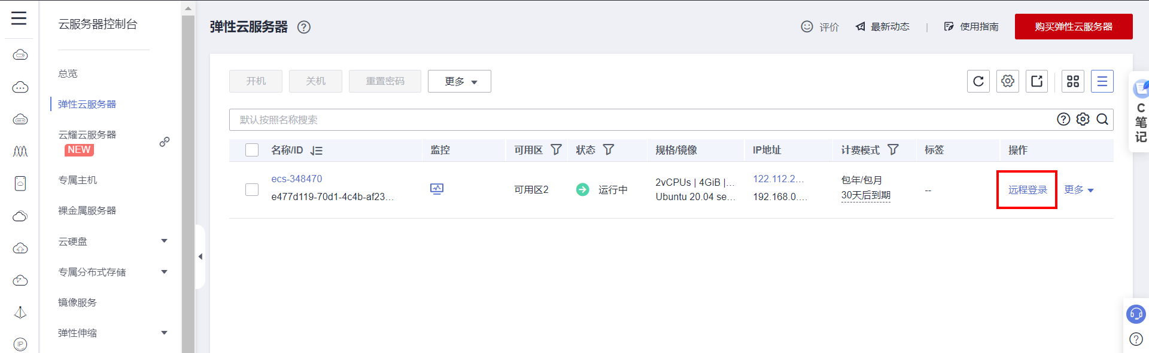Click 可用区2 cell text

tap(531, 189)
